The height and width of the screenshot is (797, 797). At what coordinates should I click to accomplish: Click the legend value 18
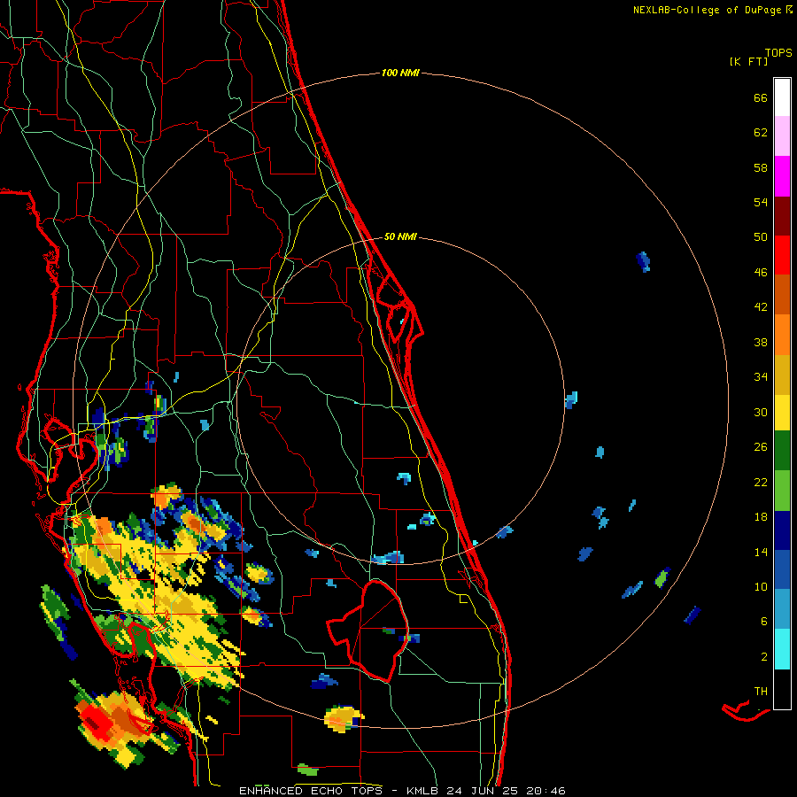pyautogui.click(x=761, y=516)
